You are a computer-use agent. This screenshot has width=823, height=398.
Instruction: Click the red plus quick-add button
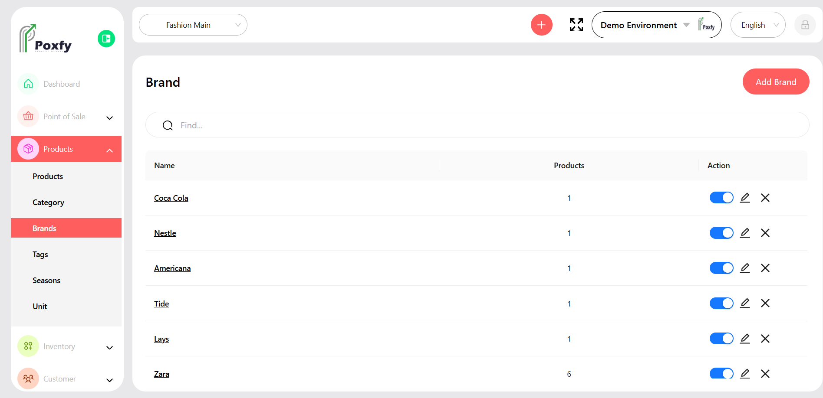tap(541, 25)
